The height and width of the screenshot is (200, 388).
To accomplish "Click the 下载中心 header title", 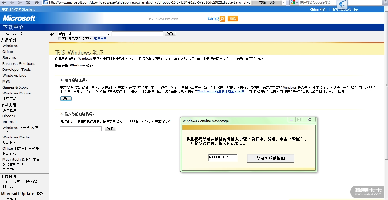I will pos(13,27).
